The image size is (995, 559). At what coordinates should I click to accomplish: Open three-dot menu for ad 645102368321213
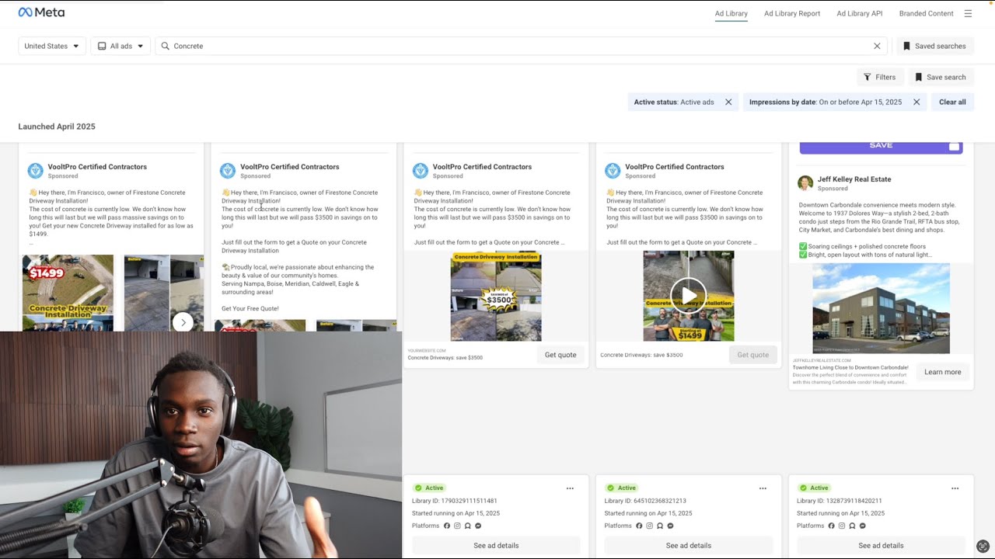(x=763, y=488)
